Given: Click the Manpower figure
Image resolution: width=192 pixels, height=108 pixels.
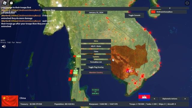Looking at the screenshot, I should (x=103, y=104).
